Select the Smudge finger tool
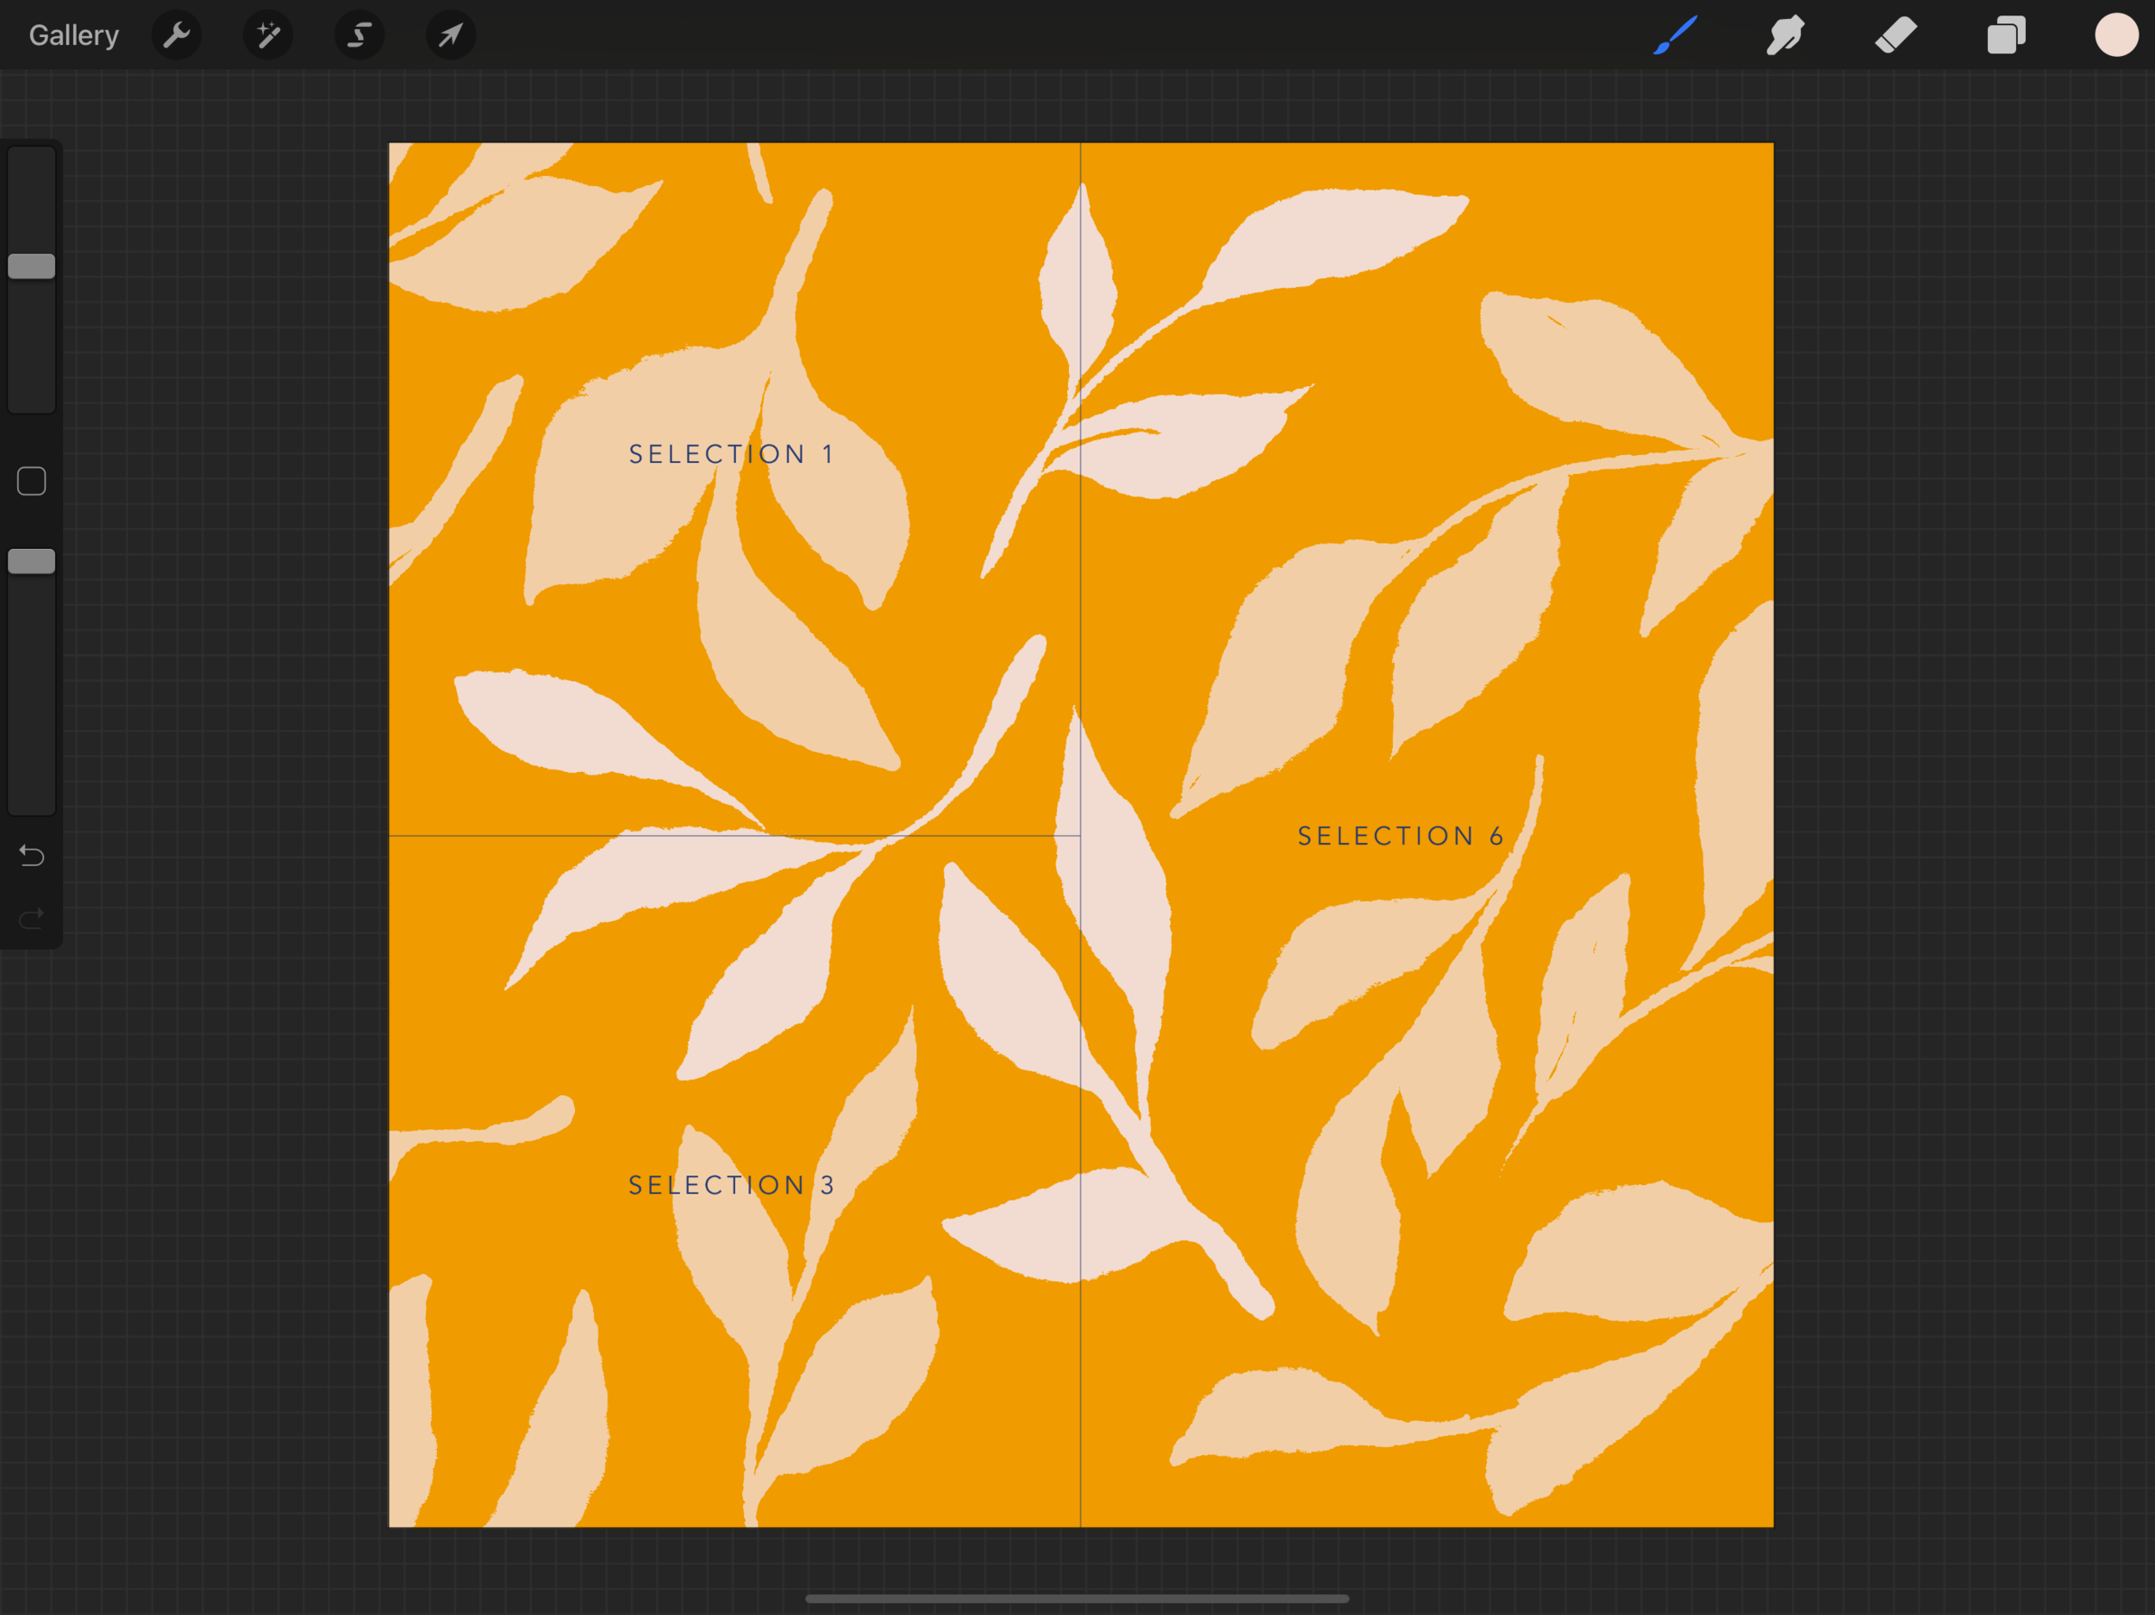 tap(1785, 36)
